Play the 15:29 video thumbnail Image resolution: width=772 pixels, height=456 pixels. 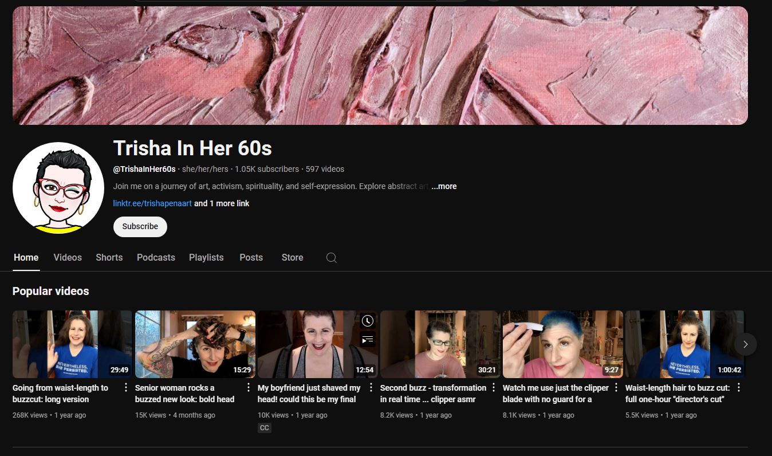click(195, 344)
